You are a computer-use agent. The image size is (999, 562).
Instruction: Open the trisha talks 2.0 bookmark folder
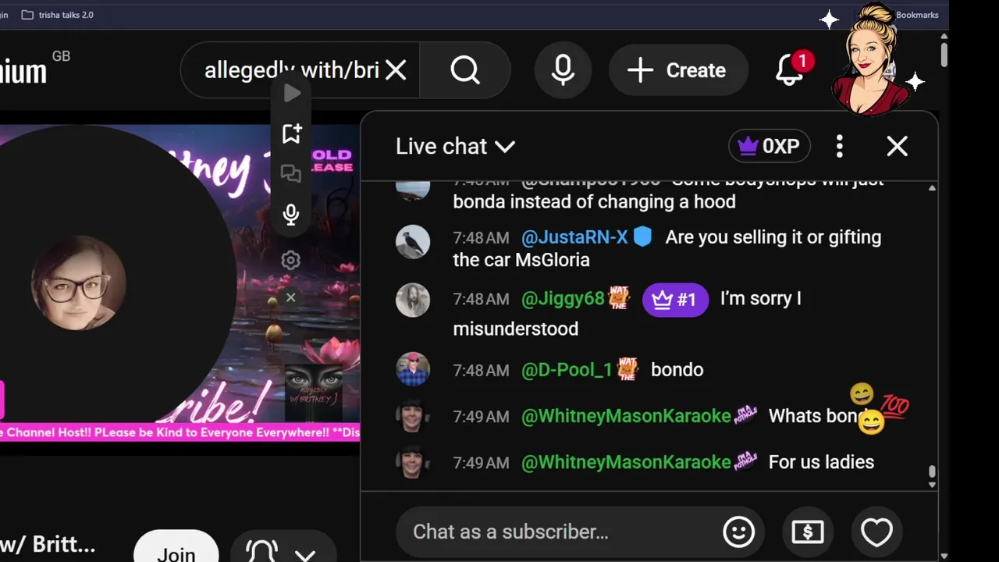click(58, 15)
